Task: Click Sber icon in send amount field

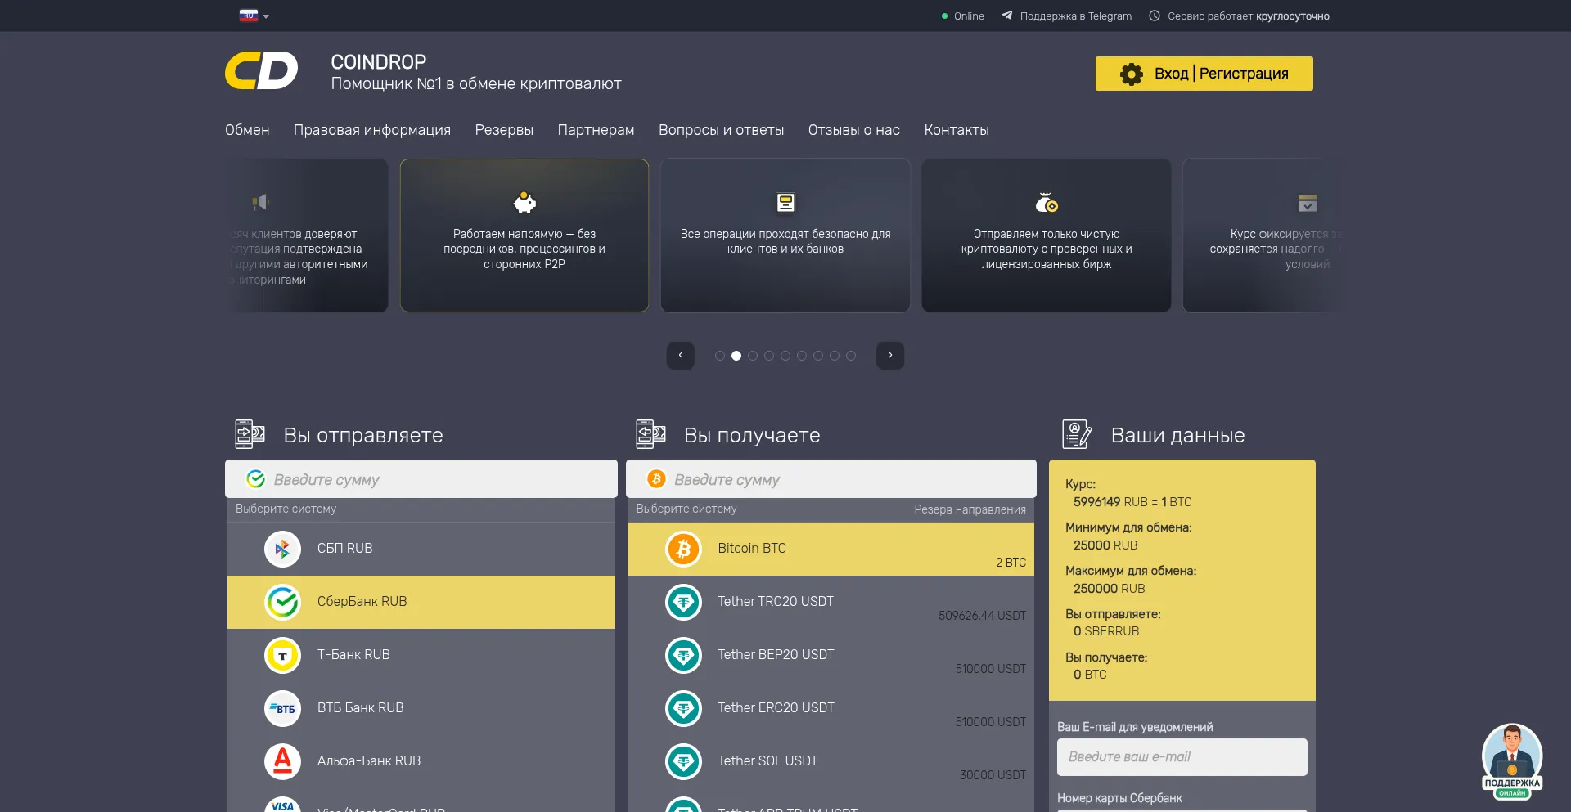Action: point(256,479)
